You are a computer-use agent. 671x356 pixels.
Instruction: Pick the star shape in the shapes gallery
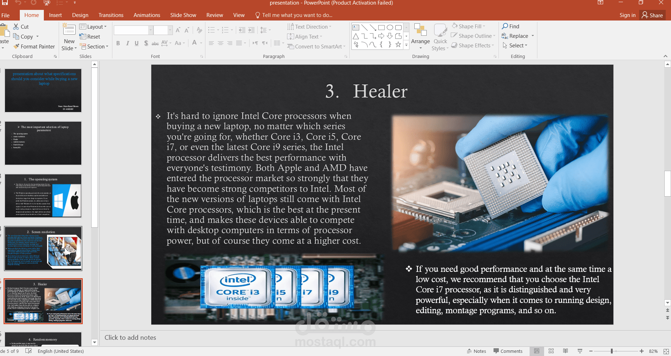point(398,45)
